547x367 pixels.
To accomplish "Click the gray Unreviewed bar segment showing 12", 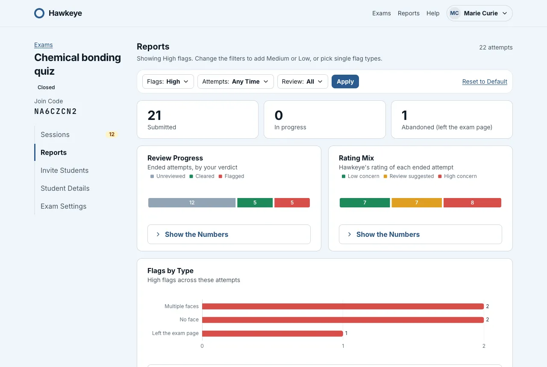I will (192, 203).
